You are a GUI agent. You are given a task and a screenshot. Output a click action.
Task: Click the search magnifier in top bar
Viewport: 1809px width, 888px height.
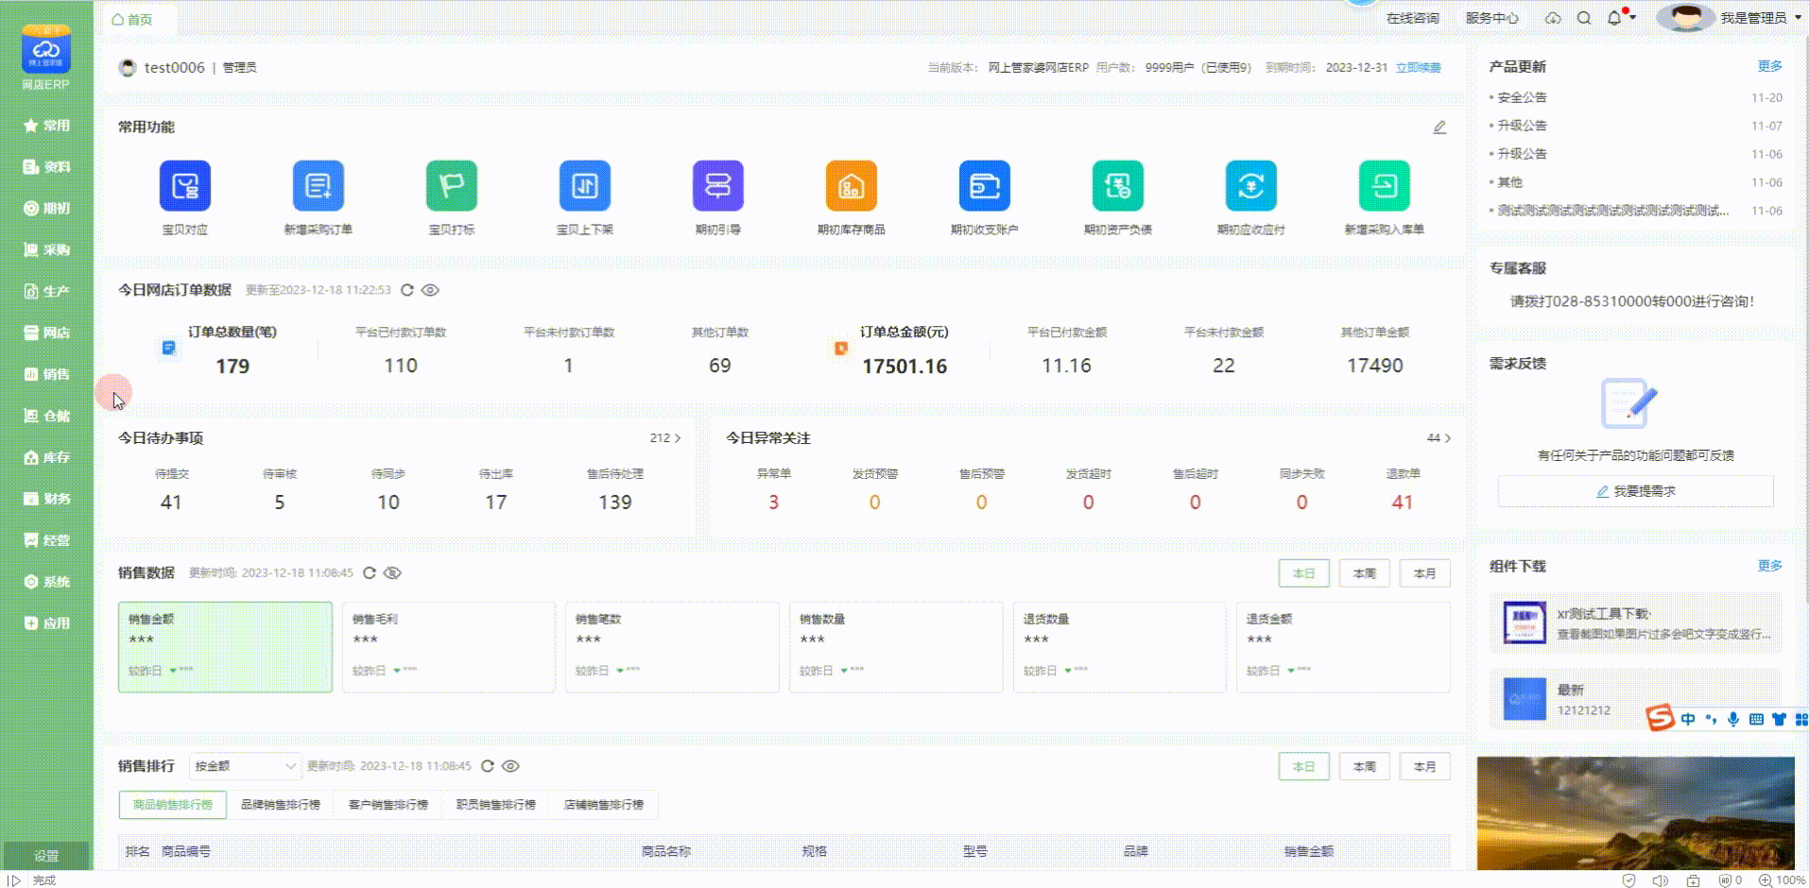(x=1584, y=18)
